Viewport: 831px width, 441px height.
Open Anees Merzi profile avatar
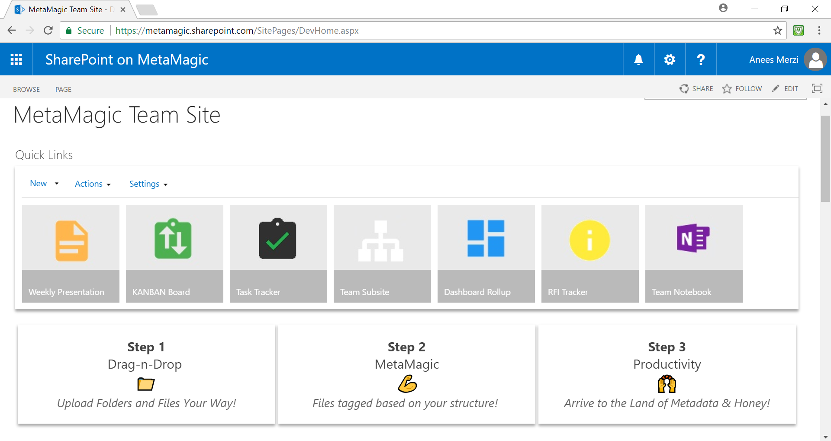(815, 59)
